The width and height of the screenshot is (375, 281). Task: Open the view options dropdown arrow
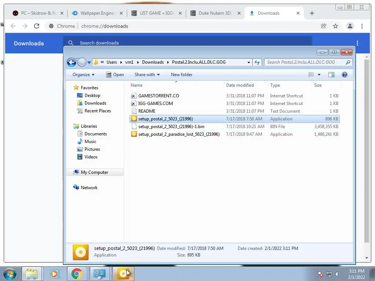pos(319,75)
